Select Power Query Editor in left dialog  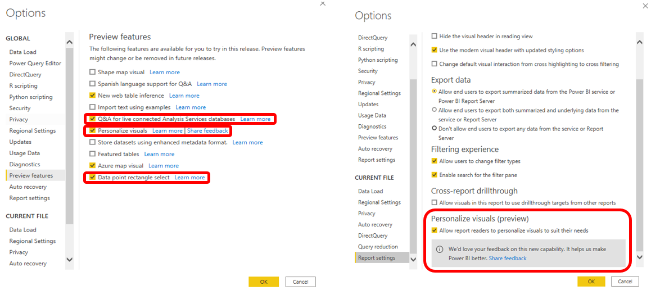(x=35, y=63)
